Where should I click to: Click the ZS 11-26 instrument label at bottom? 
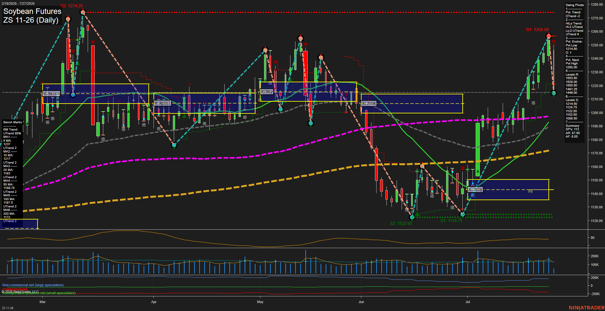8,308
